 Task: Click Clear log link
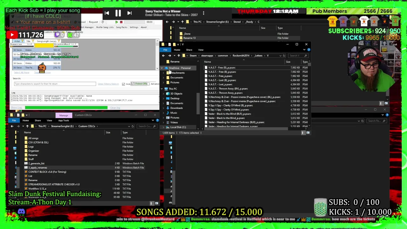point(115,108)
